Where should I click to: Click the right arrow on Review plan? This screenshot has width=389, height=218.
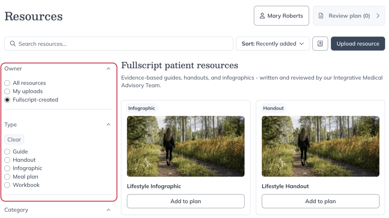click(378, 16)
